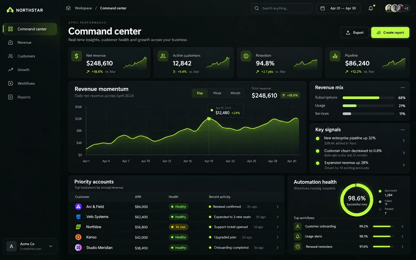The width and height of the screenshot is (416, 260).
Task: Open the notifications bell
Action: 371,8
